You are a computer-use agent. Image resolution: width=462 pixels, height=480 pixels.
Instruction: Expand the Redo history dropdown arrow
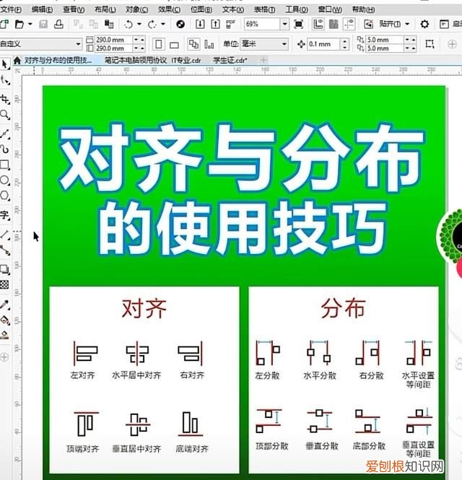click(163, 24)
